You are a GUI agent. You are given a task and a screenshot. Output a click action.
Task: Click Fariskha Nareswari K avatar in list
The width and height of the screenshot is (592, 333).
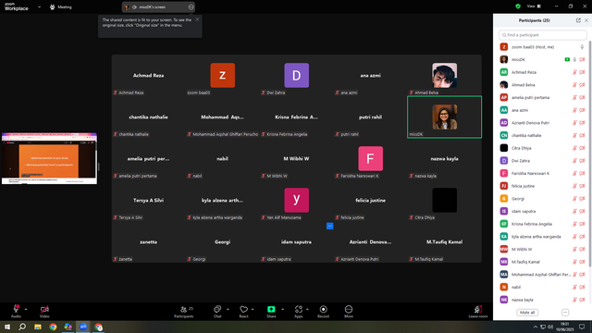tap(503, 173)
